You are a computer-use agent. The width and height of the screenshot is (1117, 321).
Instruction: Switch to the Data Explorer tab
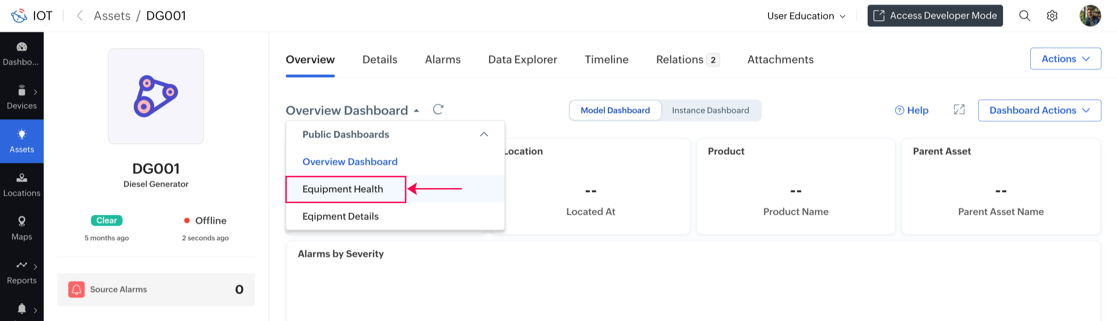point(523,59)
